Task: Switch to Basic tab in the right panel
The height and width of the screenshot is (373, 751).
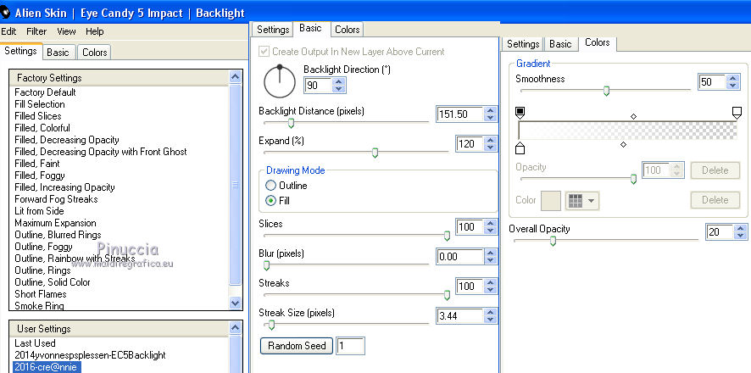Action: coord(560,44)
